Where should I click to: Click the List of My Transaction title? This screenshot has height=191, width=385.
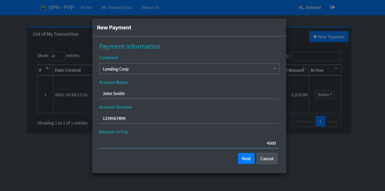click(x=56, y=34)
